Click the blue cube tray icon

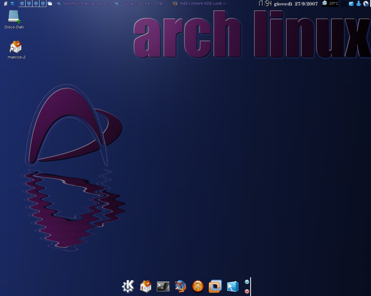(x=351, y=4)
